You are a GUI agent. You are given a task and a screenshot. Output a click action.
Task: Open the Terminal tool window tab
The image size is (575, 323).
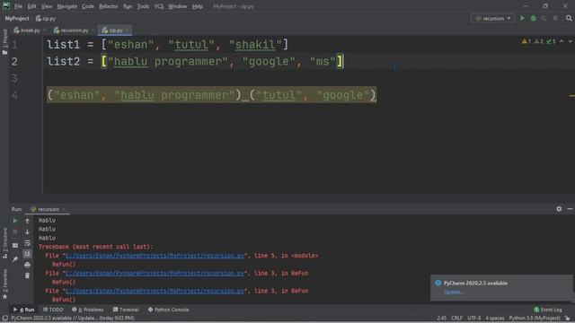(x=126, y=310)
